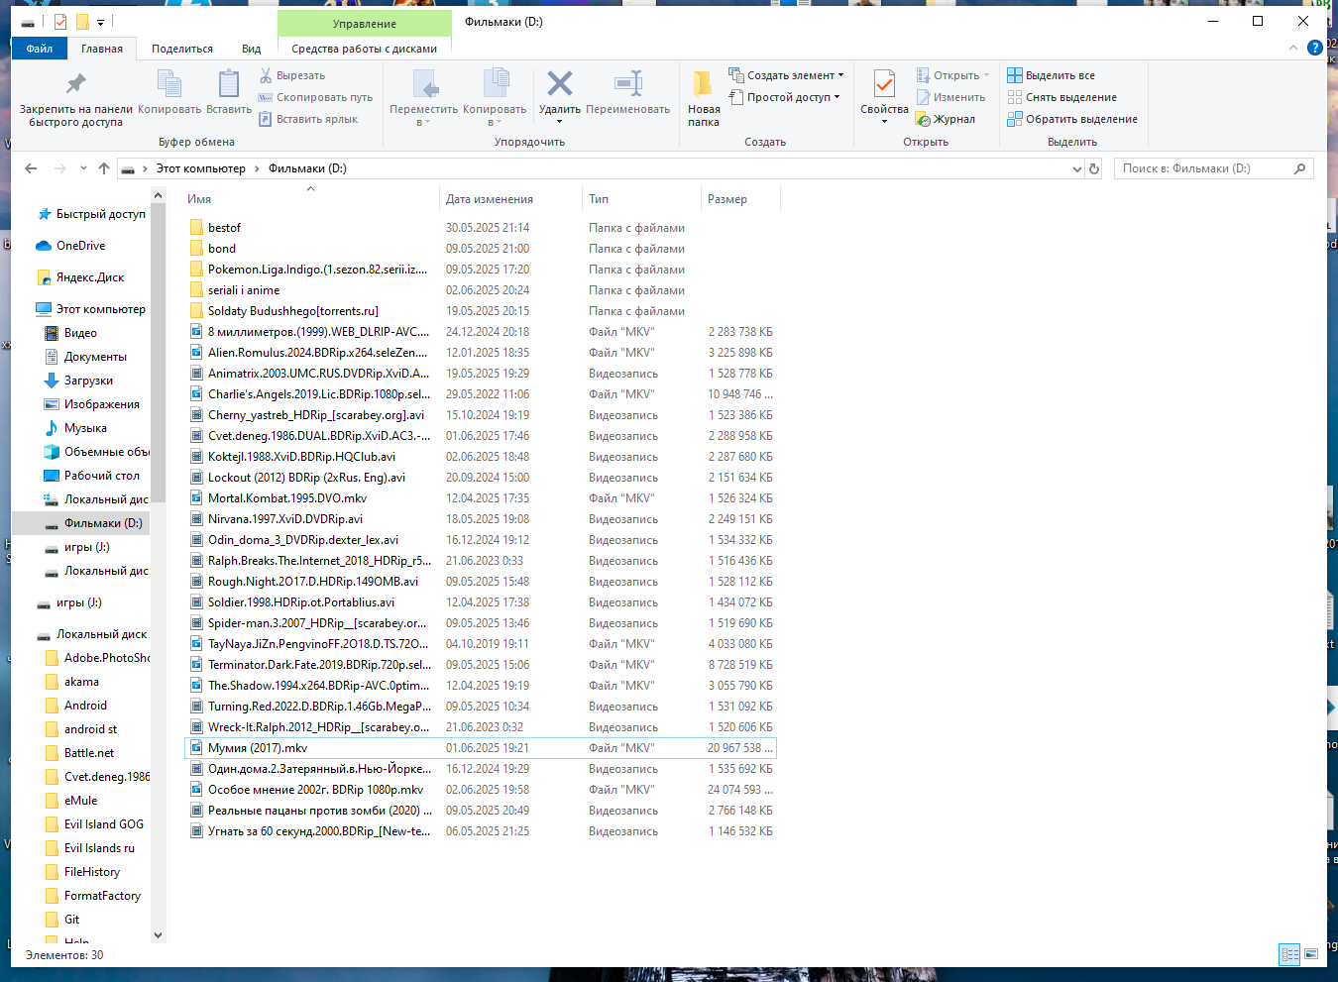Screen dimensions: 1338x982
Task: Open the ribbon help question-mark icon
Action: tap(1315, 48)
